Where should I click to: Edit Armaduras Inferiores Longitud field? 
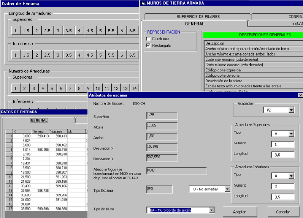(283, 197)
